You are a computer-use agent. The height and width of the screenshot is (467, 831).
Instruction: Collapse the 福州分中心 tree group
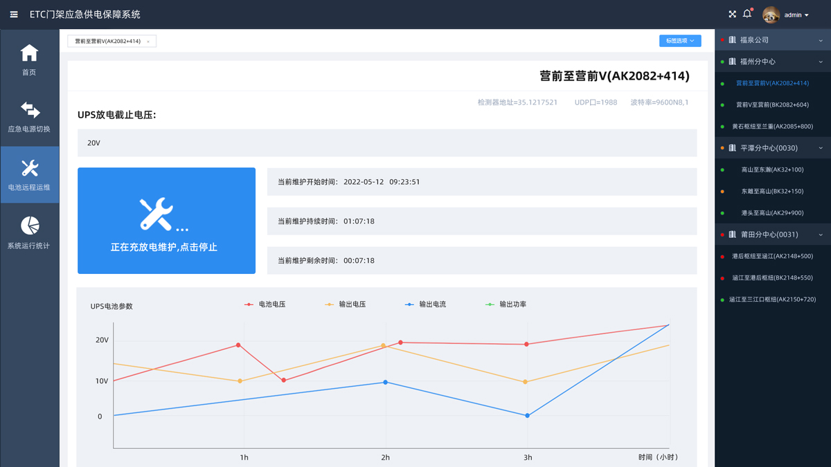[x=821, y=62]
